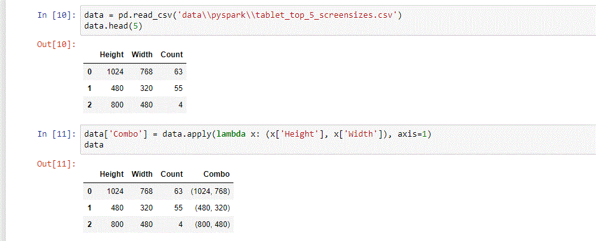
Task: Click the data.head(5) code line
Action: pos(113,26)
